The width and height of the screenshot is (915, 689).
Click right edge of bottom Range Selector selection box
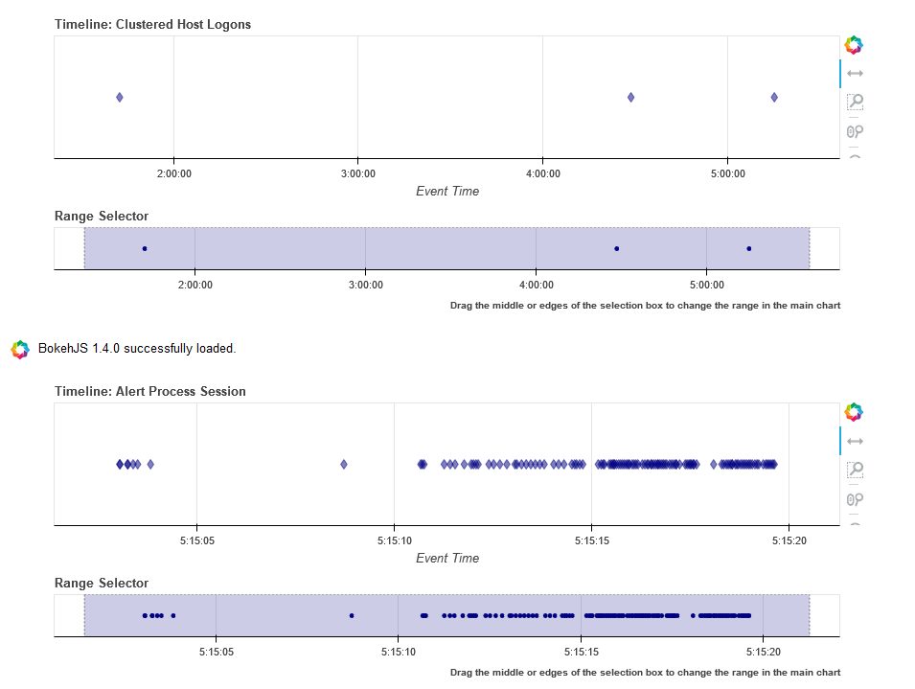click(810, 615)
